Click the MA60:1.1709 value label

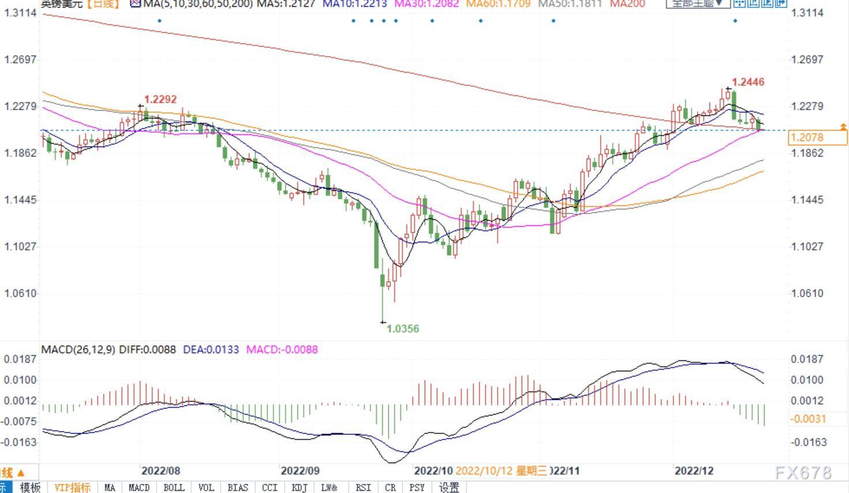pos(498,3)
